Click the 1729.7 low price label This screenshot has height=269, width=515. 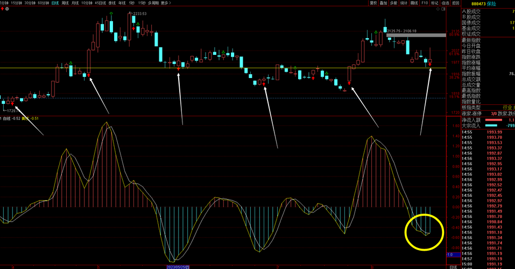tap(12, 111)
